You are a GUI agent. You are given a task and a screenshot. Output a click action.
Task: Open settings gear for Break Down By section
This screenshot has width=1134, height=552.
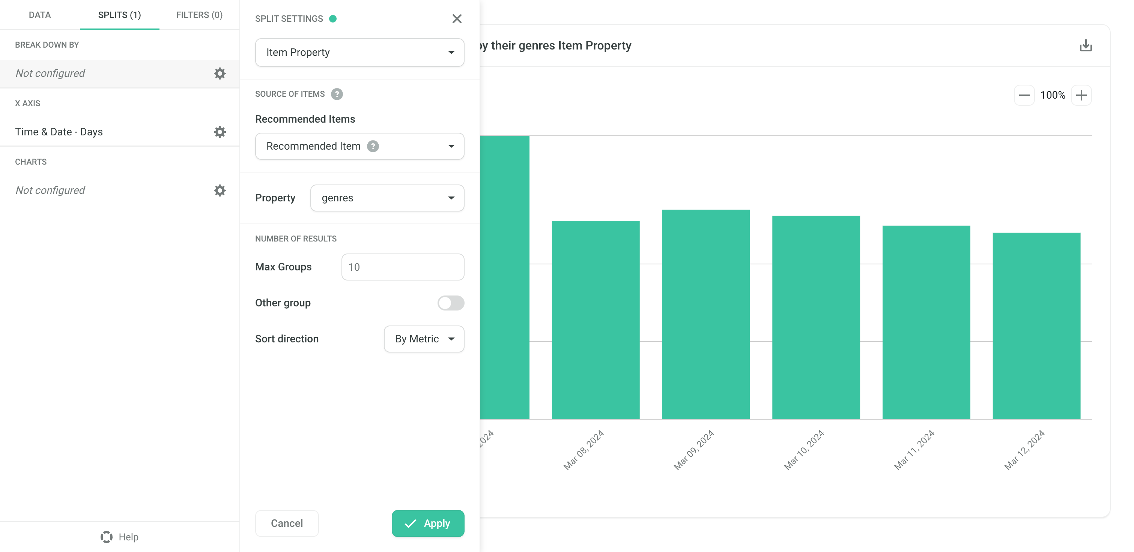point(220,73)
